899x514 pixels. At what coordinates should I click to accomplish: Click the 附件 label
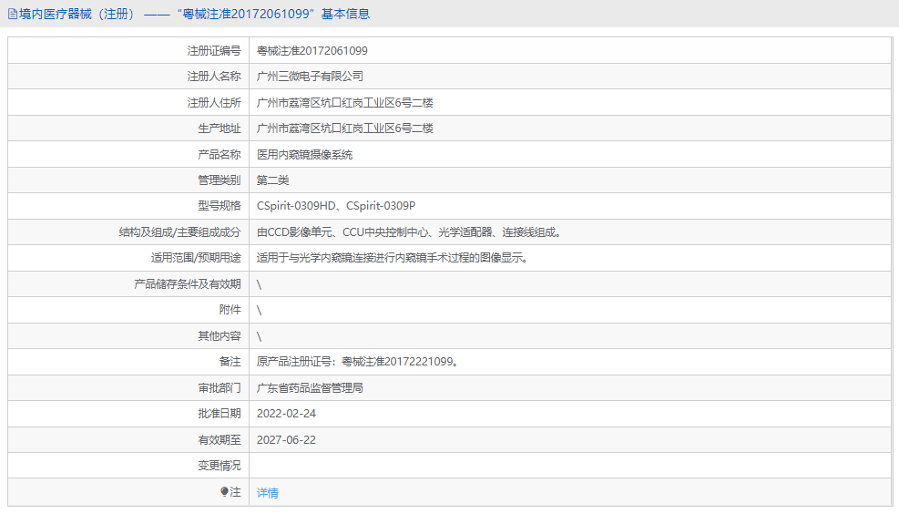230,310
